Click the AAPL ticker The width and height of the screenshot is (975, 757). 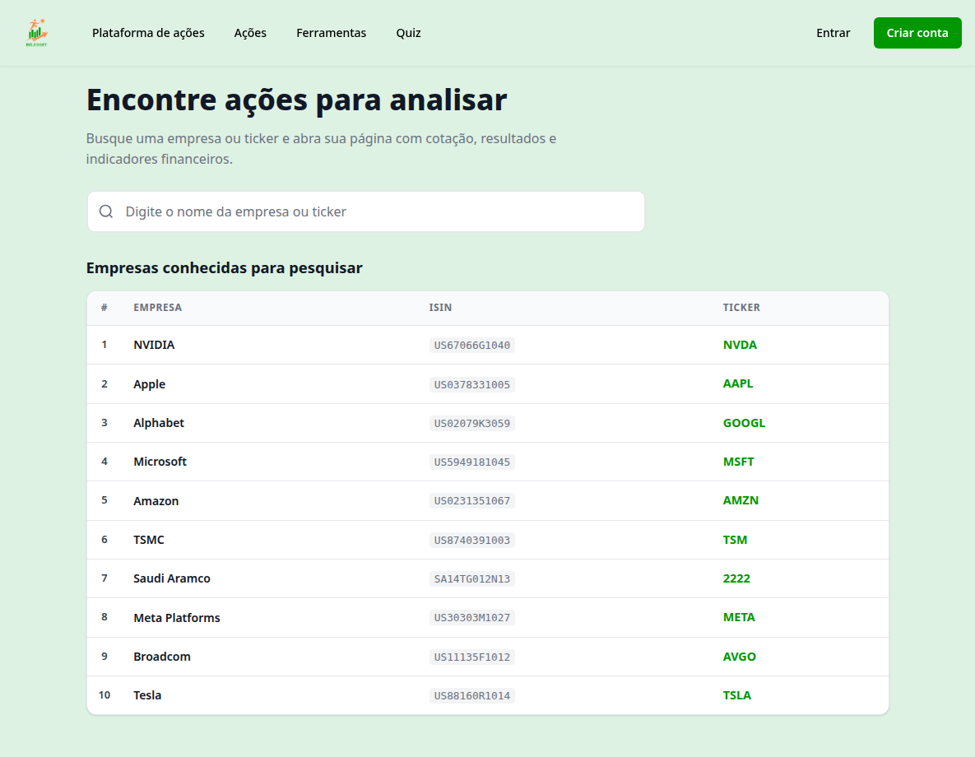click(737, 383)
